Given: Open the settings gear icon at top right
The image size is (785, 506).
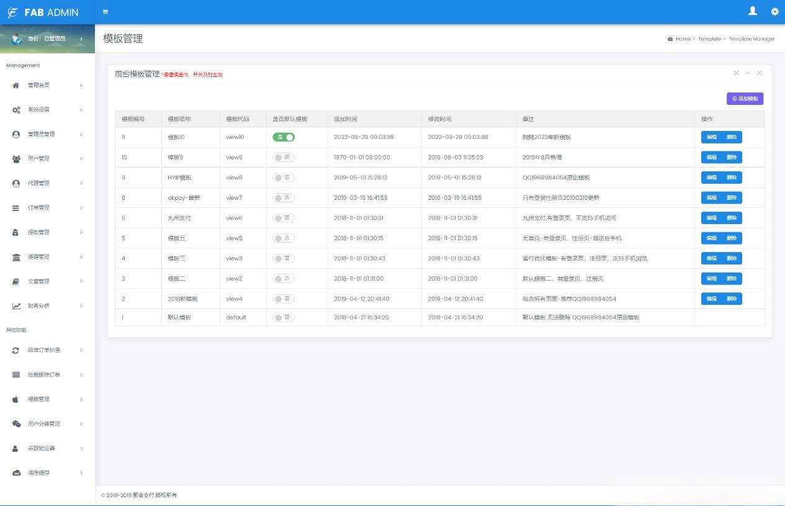Looking at the screenshot, I should tap(774, 11).
